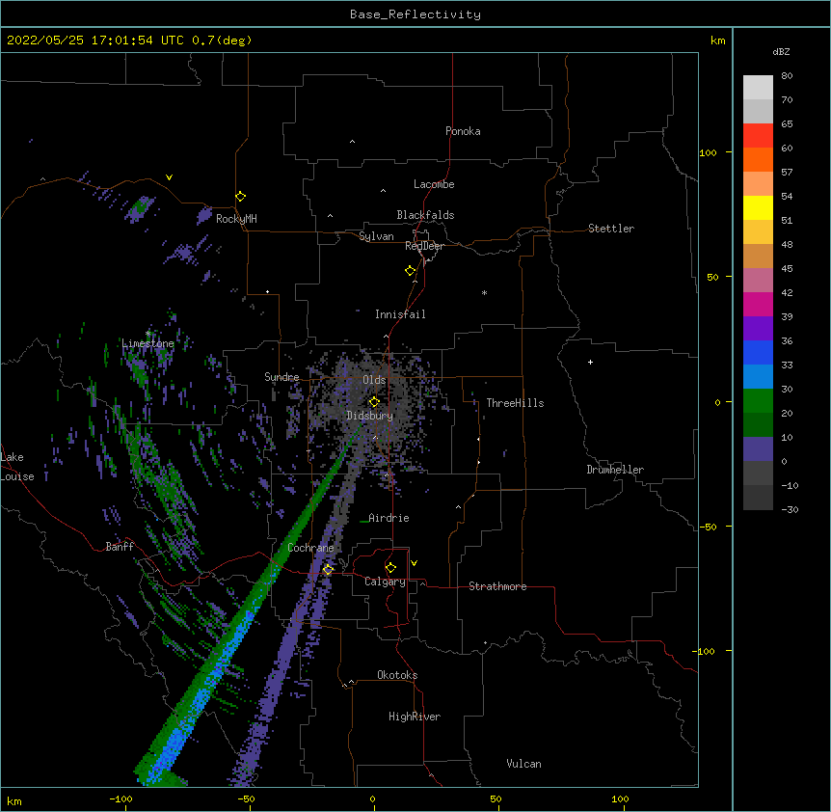Click the Vulcan label
The height and width of the screenshot is (812, 831).
[x=523, y=764]
